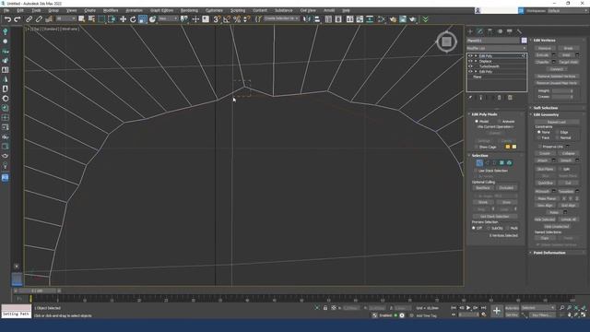The width and height of the screenshot is (590, 332).
Task: Select SubObj preview selection radio button
Action: pyautogui.click(x=489, y=228)
